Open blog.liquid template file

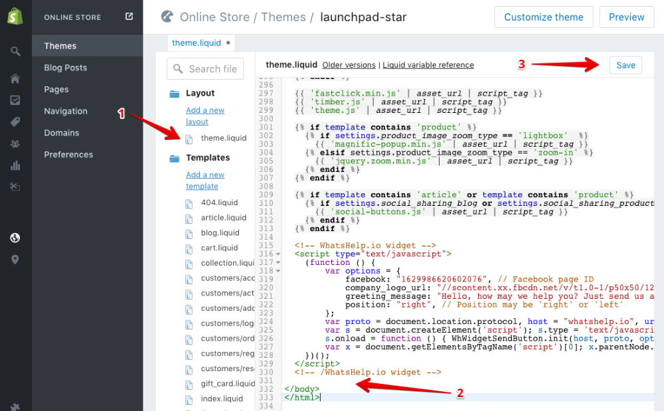(220, 233)
